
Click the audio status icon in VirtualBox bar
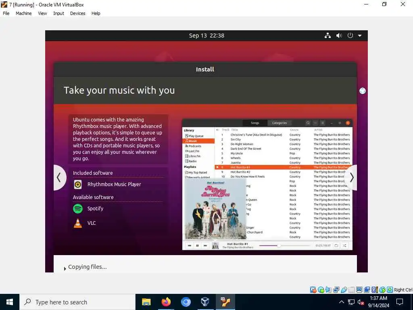328,290
